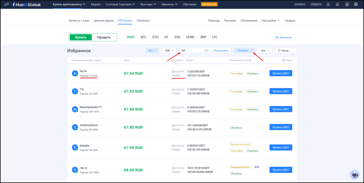Viewport: 364px width, 183px height.
Task: Open the Объявления link
Action: pos(249,21)
